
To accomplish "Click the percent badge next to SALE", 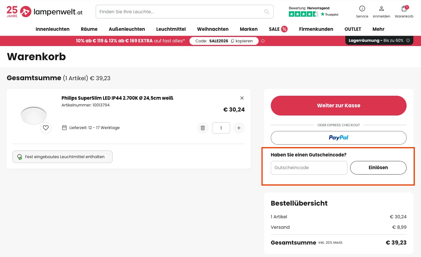I will (x=285, y=29).
